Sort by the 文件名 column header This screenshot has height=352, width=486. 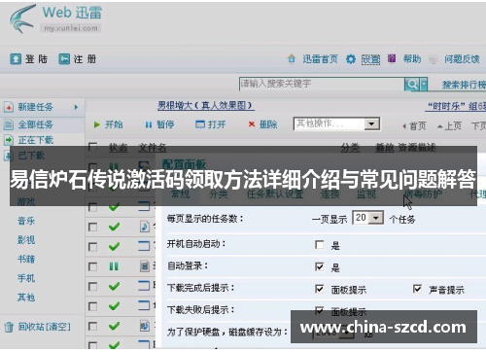(153, 148)
